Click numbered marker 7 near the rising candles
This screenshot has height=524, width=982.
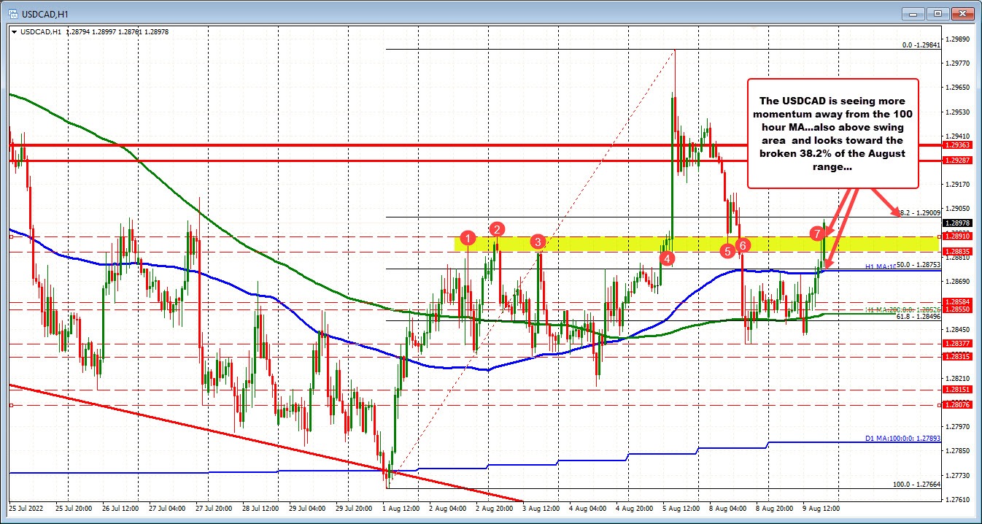[x=817, y=234]
